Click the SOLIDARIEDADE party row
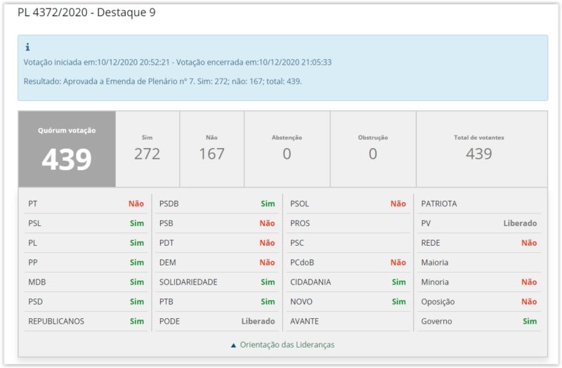This screenshot has height=368, width=562. click(216, 282)
